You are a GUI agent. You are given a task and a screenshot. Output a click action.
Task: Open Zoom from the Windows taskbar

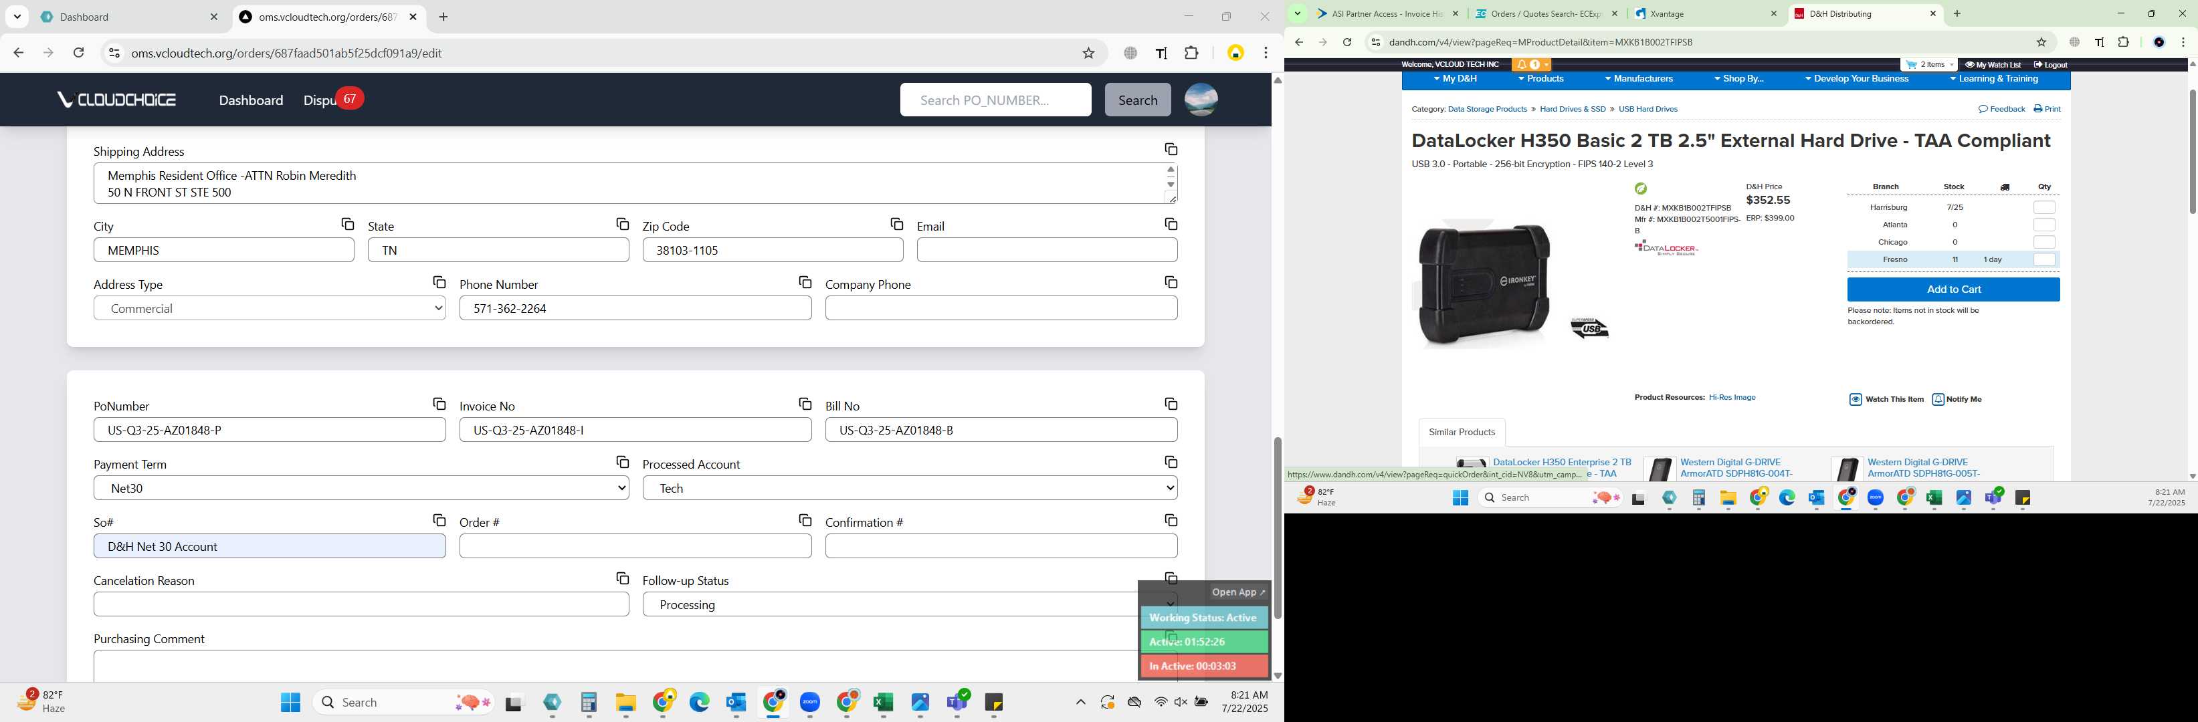click(x=810, y=703)
